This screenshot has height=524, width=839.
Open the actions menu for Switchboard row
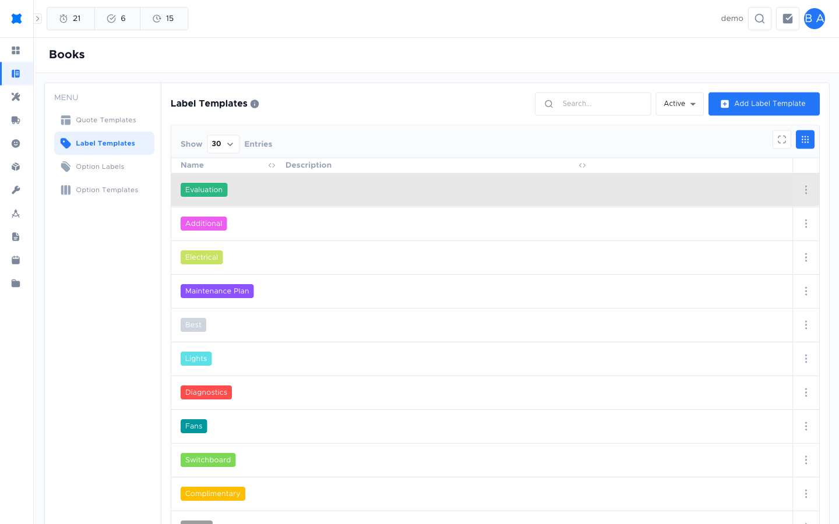pos(806,460)
